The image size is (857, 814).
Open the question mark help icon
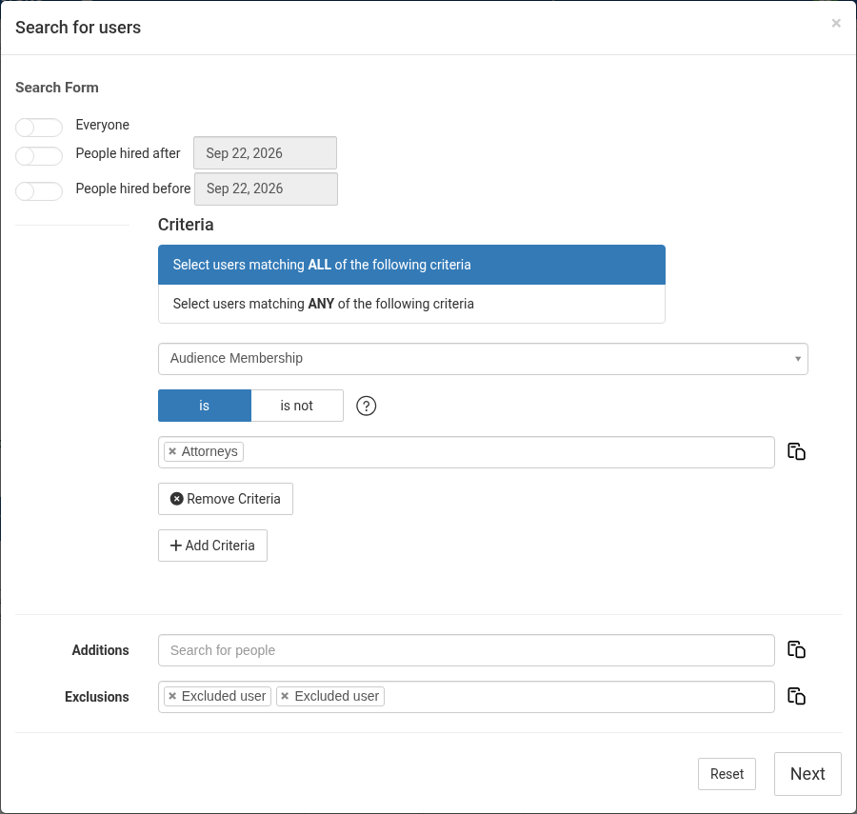coord(367,406)
